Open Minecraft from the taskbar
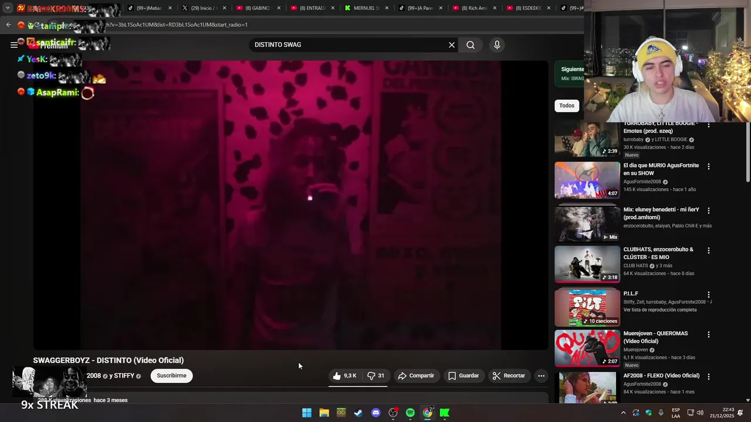 [x=341, y=413]
